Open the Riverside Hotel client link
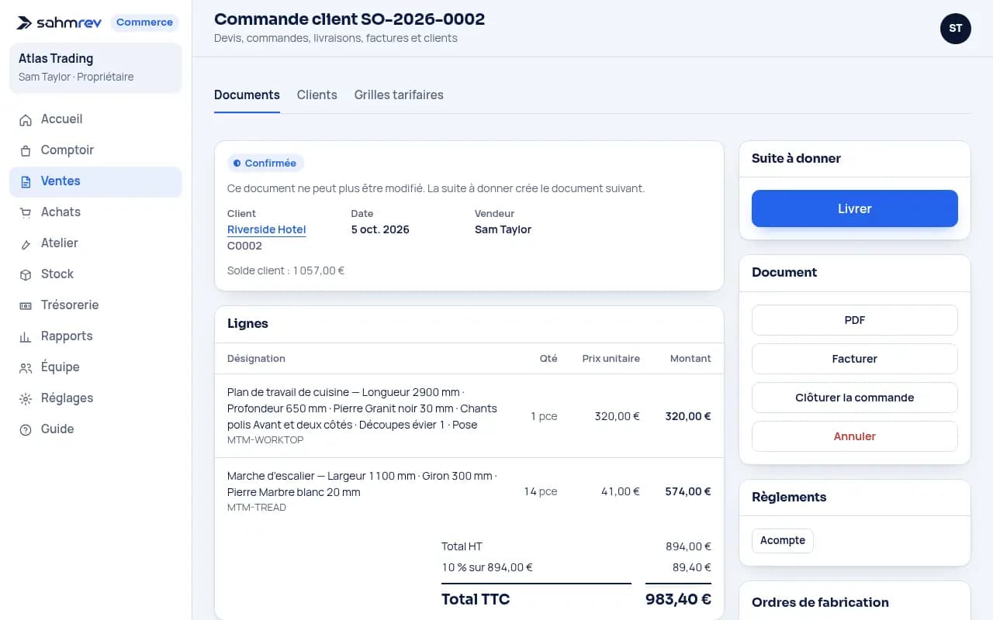The height and width of the screenshot is (620, 993). (x=266, y=229)
